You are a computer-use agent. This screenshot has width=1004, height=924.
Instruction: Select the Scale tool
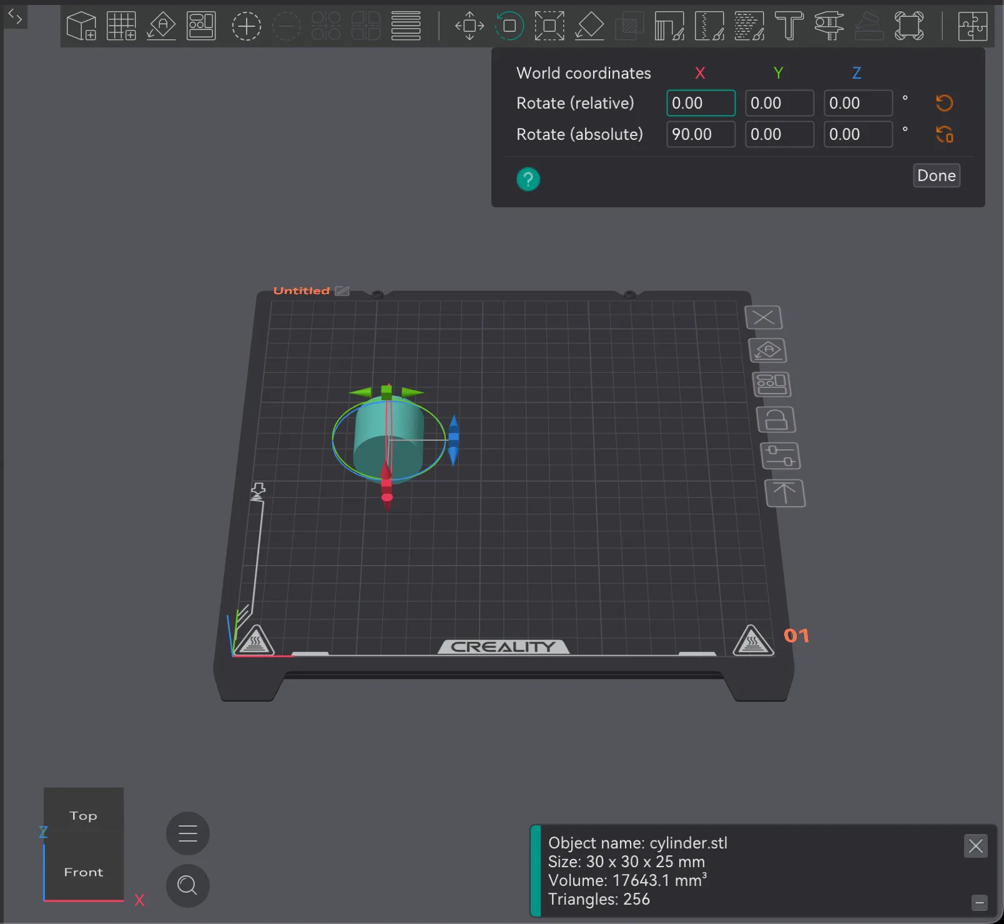tap(549, 26)
